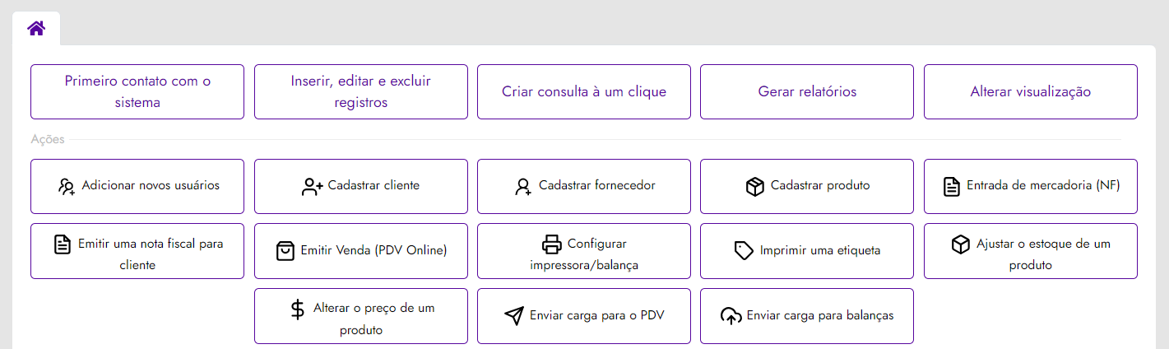Choose Emitir uma nota fiscal para cliente
The image size is (1169, 349).
[137, 251]
